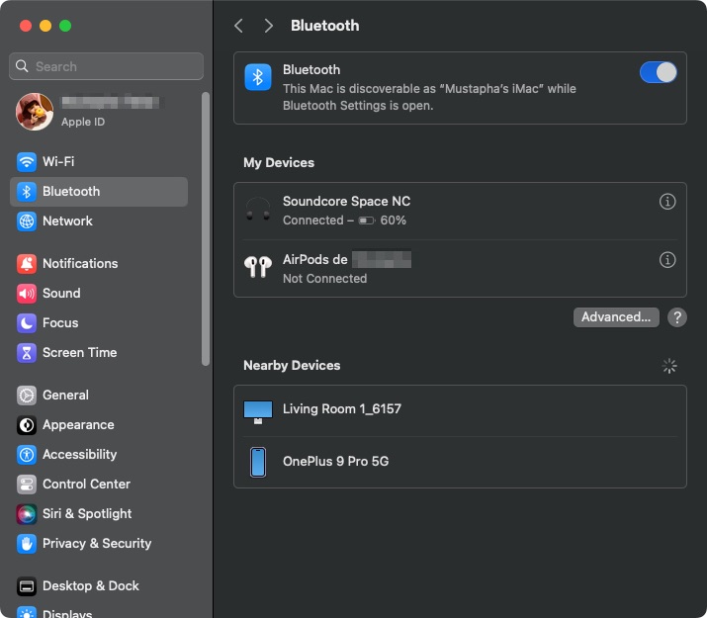Click the Siri & Spotlight icon

27,514
